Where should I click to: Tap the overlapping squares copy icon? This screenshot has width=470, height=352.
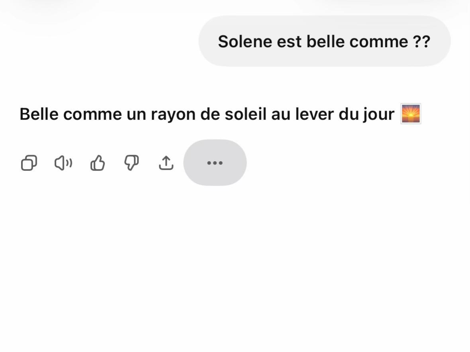point(29,163)
